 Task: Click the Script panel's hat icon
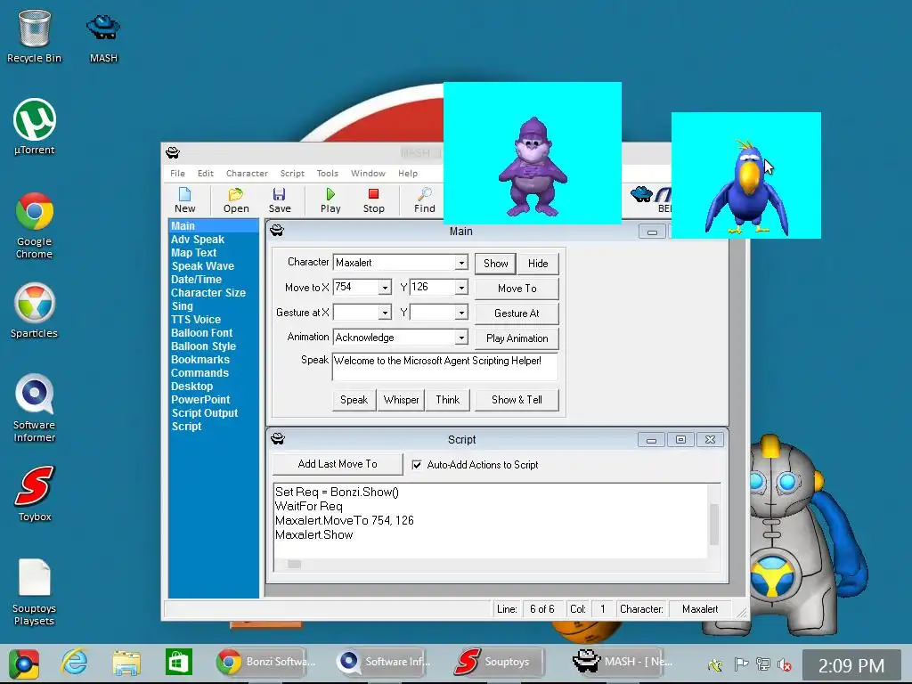pyautogui.click(x=278, y=438)
